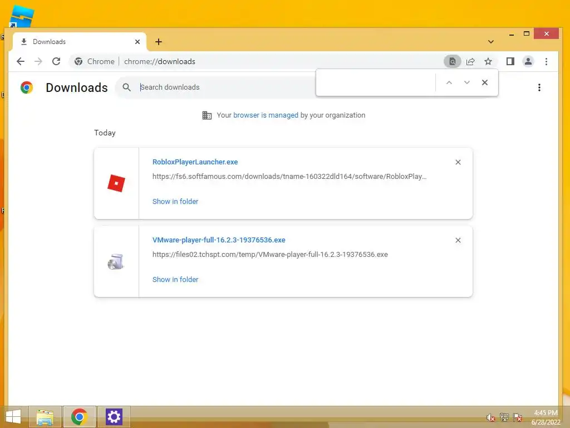Go back with the browser back arrow
The image size is (570, 428).
(x=21, y=61)
